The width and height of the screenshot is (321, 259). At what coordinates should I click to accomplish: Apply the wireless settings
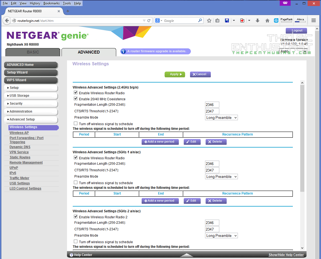(175, 74)
